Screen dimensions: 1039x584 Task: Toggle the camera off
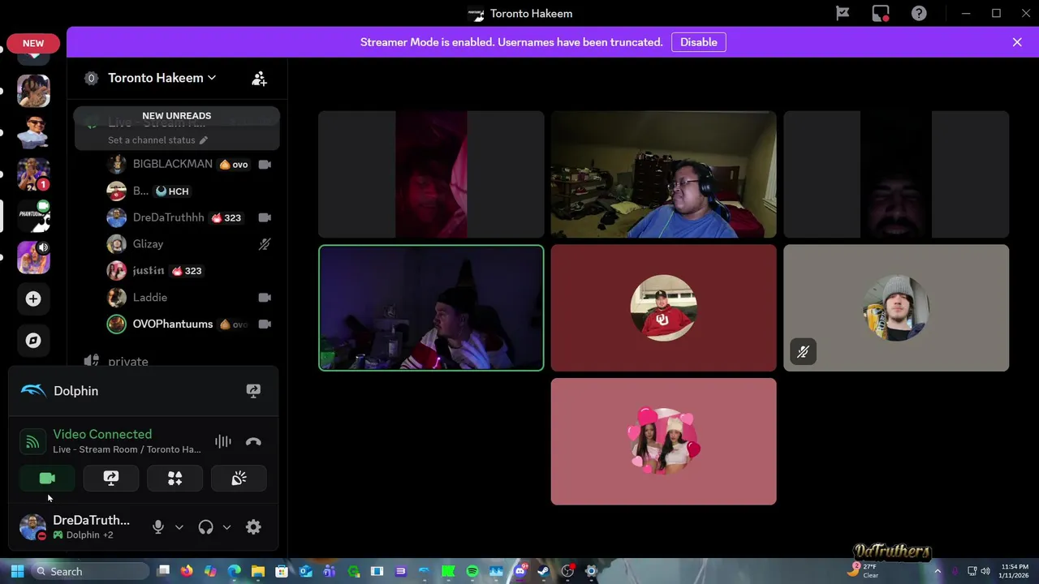(47, 479)
